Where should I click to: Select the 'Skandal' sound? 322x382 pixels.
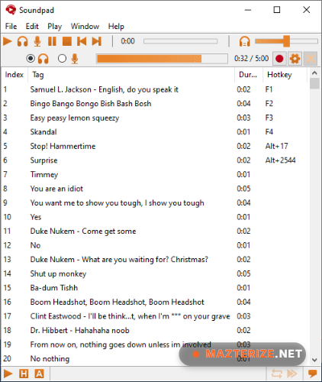pyautogui.click(x=156, y=132)
